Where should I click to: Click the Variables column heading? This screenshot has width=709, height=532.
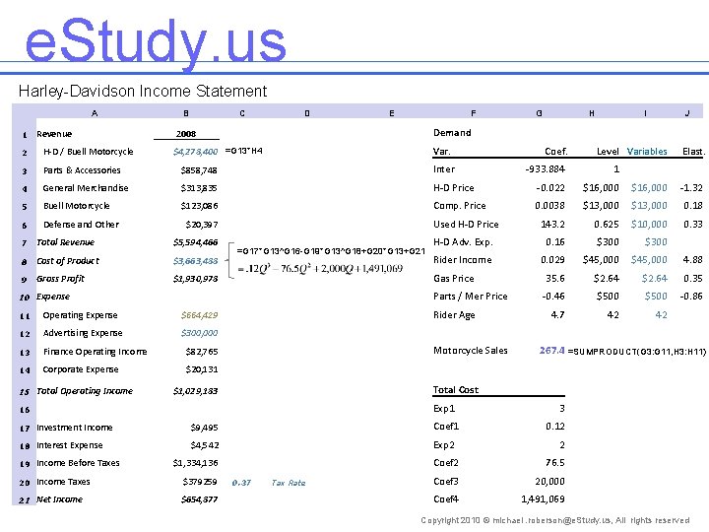coord(647,151)
